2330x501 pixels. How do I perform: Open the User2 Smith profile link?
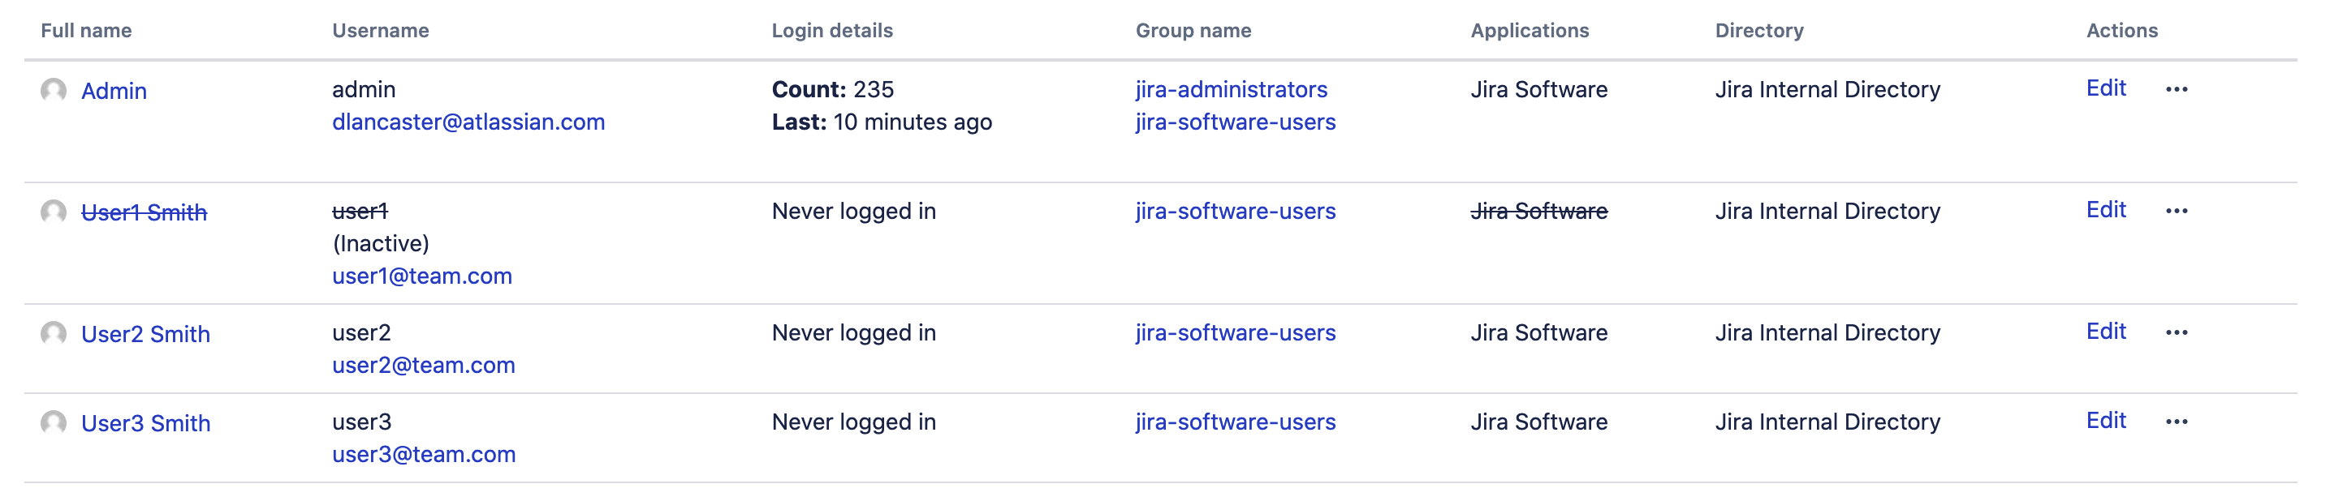point(145,335)
